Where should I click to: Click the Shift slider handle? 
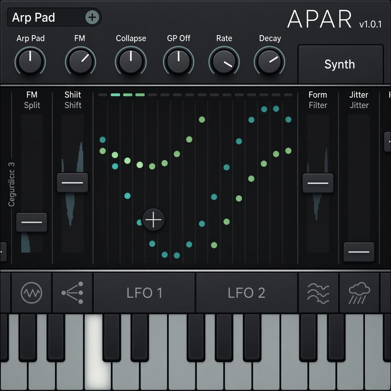pos(72,183)
